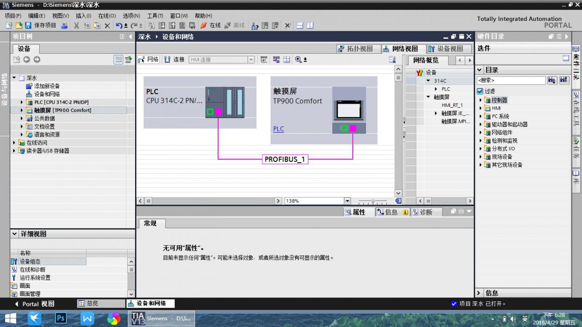Screen dimensions: 582x327
Task: Click the search upward icon in catalog
Action: 564,80
